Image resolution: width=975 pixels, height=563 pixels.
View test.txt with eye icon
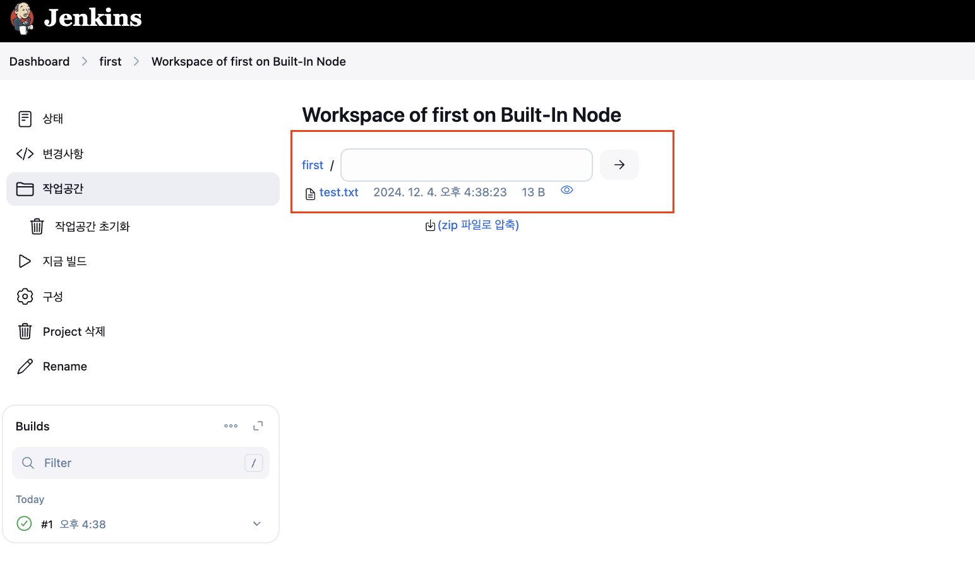point(567,190)
